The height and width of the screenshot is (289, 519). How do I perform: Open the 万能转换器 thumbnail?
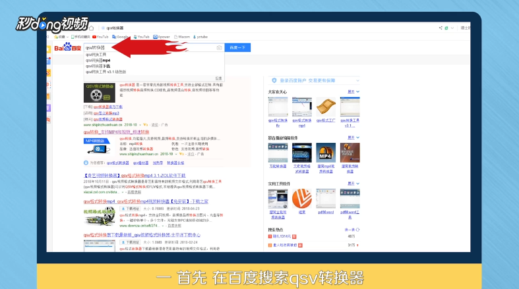[278, 153]
